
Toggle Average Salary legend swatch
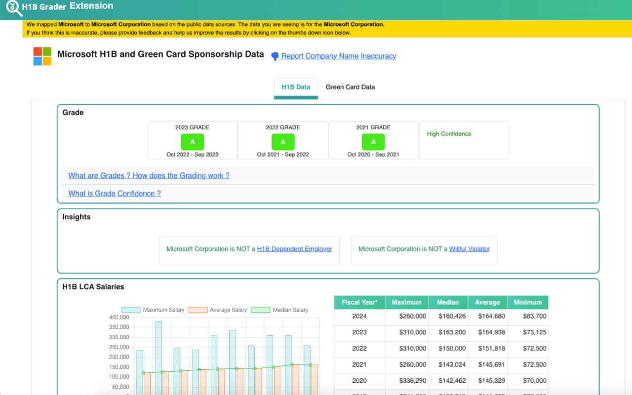pos(198,310)
